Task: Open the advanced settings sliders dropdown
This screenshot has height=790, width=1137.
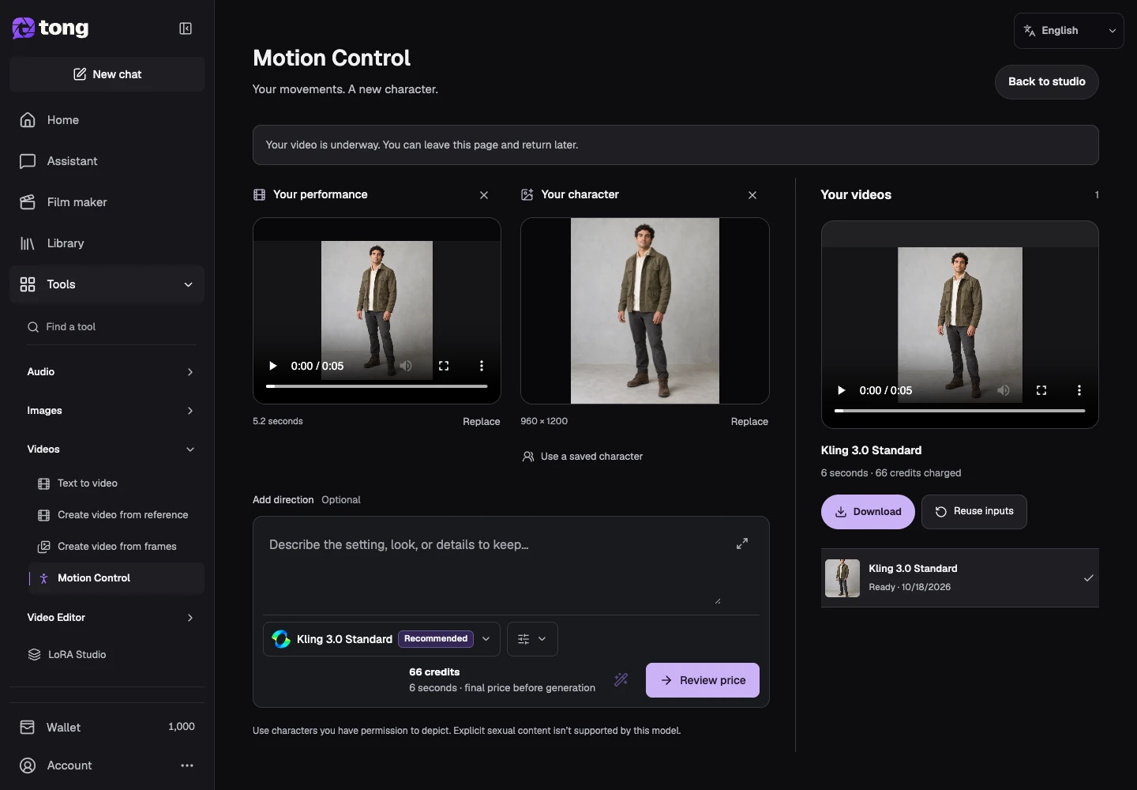Action: (532, 639)
